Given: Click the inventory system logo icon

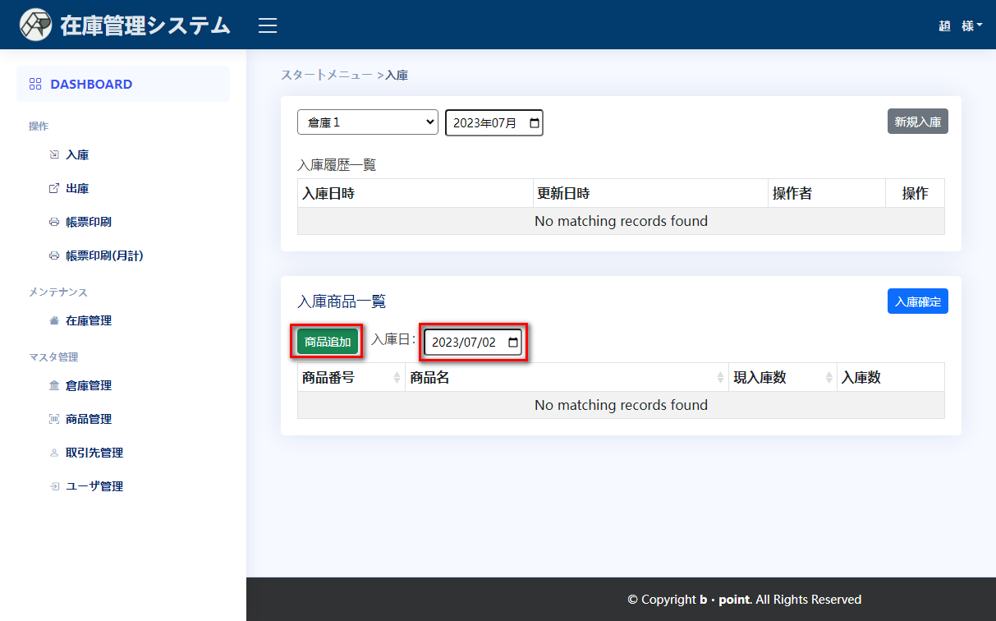Looking at the screenshot, I should (35, 25).
